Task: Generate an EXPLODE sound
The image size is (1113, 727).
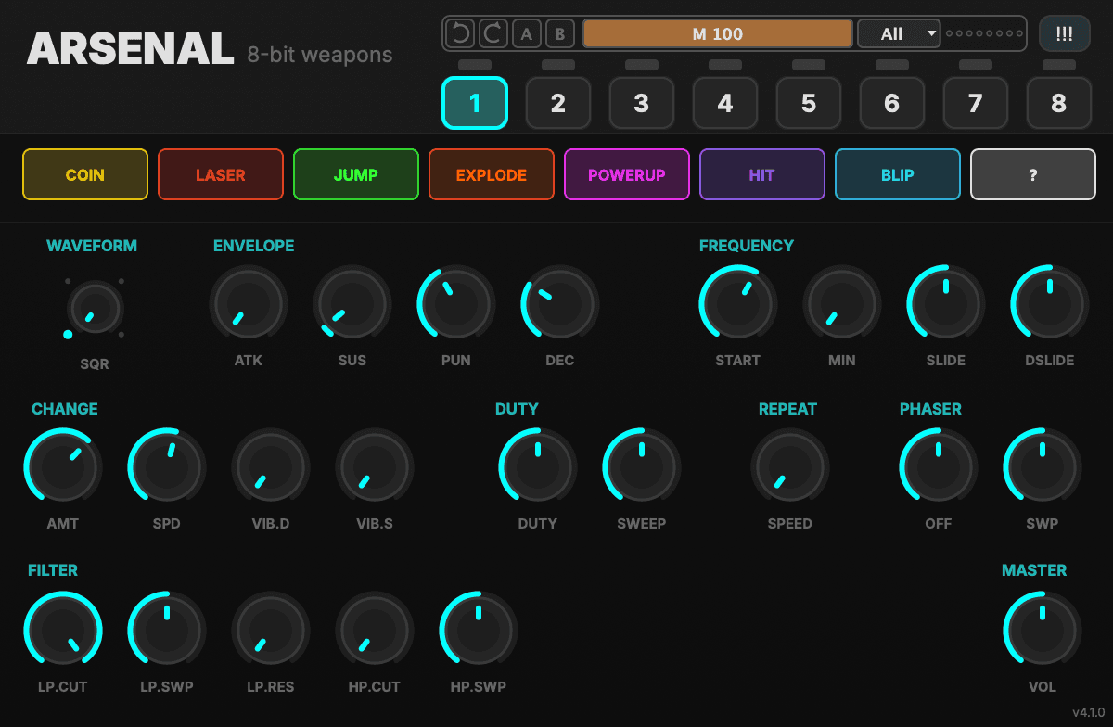Action: click(x=492, y=174)
